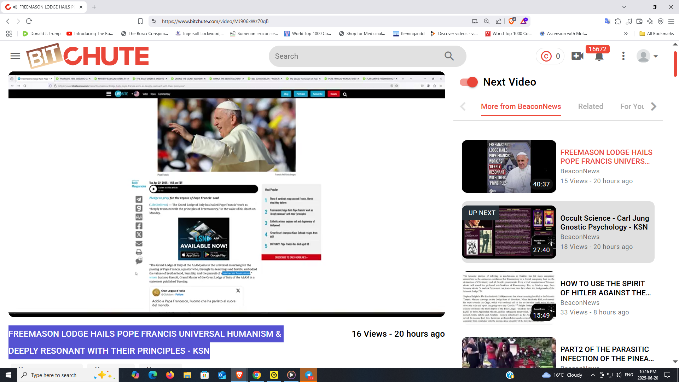
Task: Open browser main menu hamburger
Action: [x=671, y=21]
